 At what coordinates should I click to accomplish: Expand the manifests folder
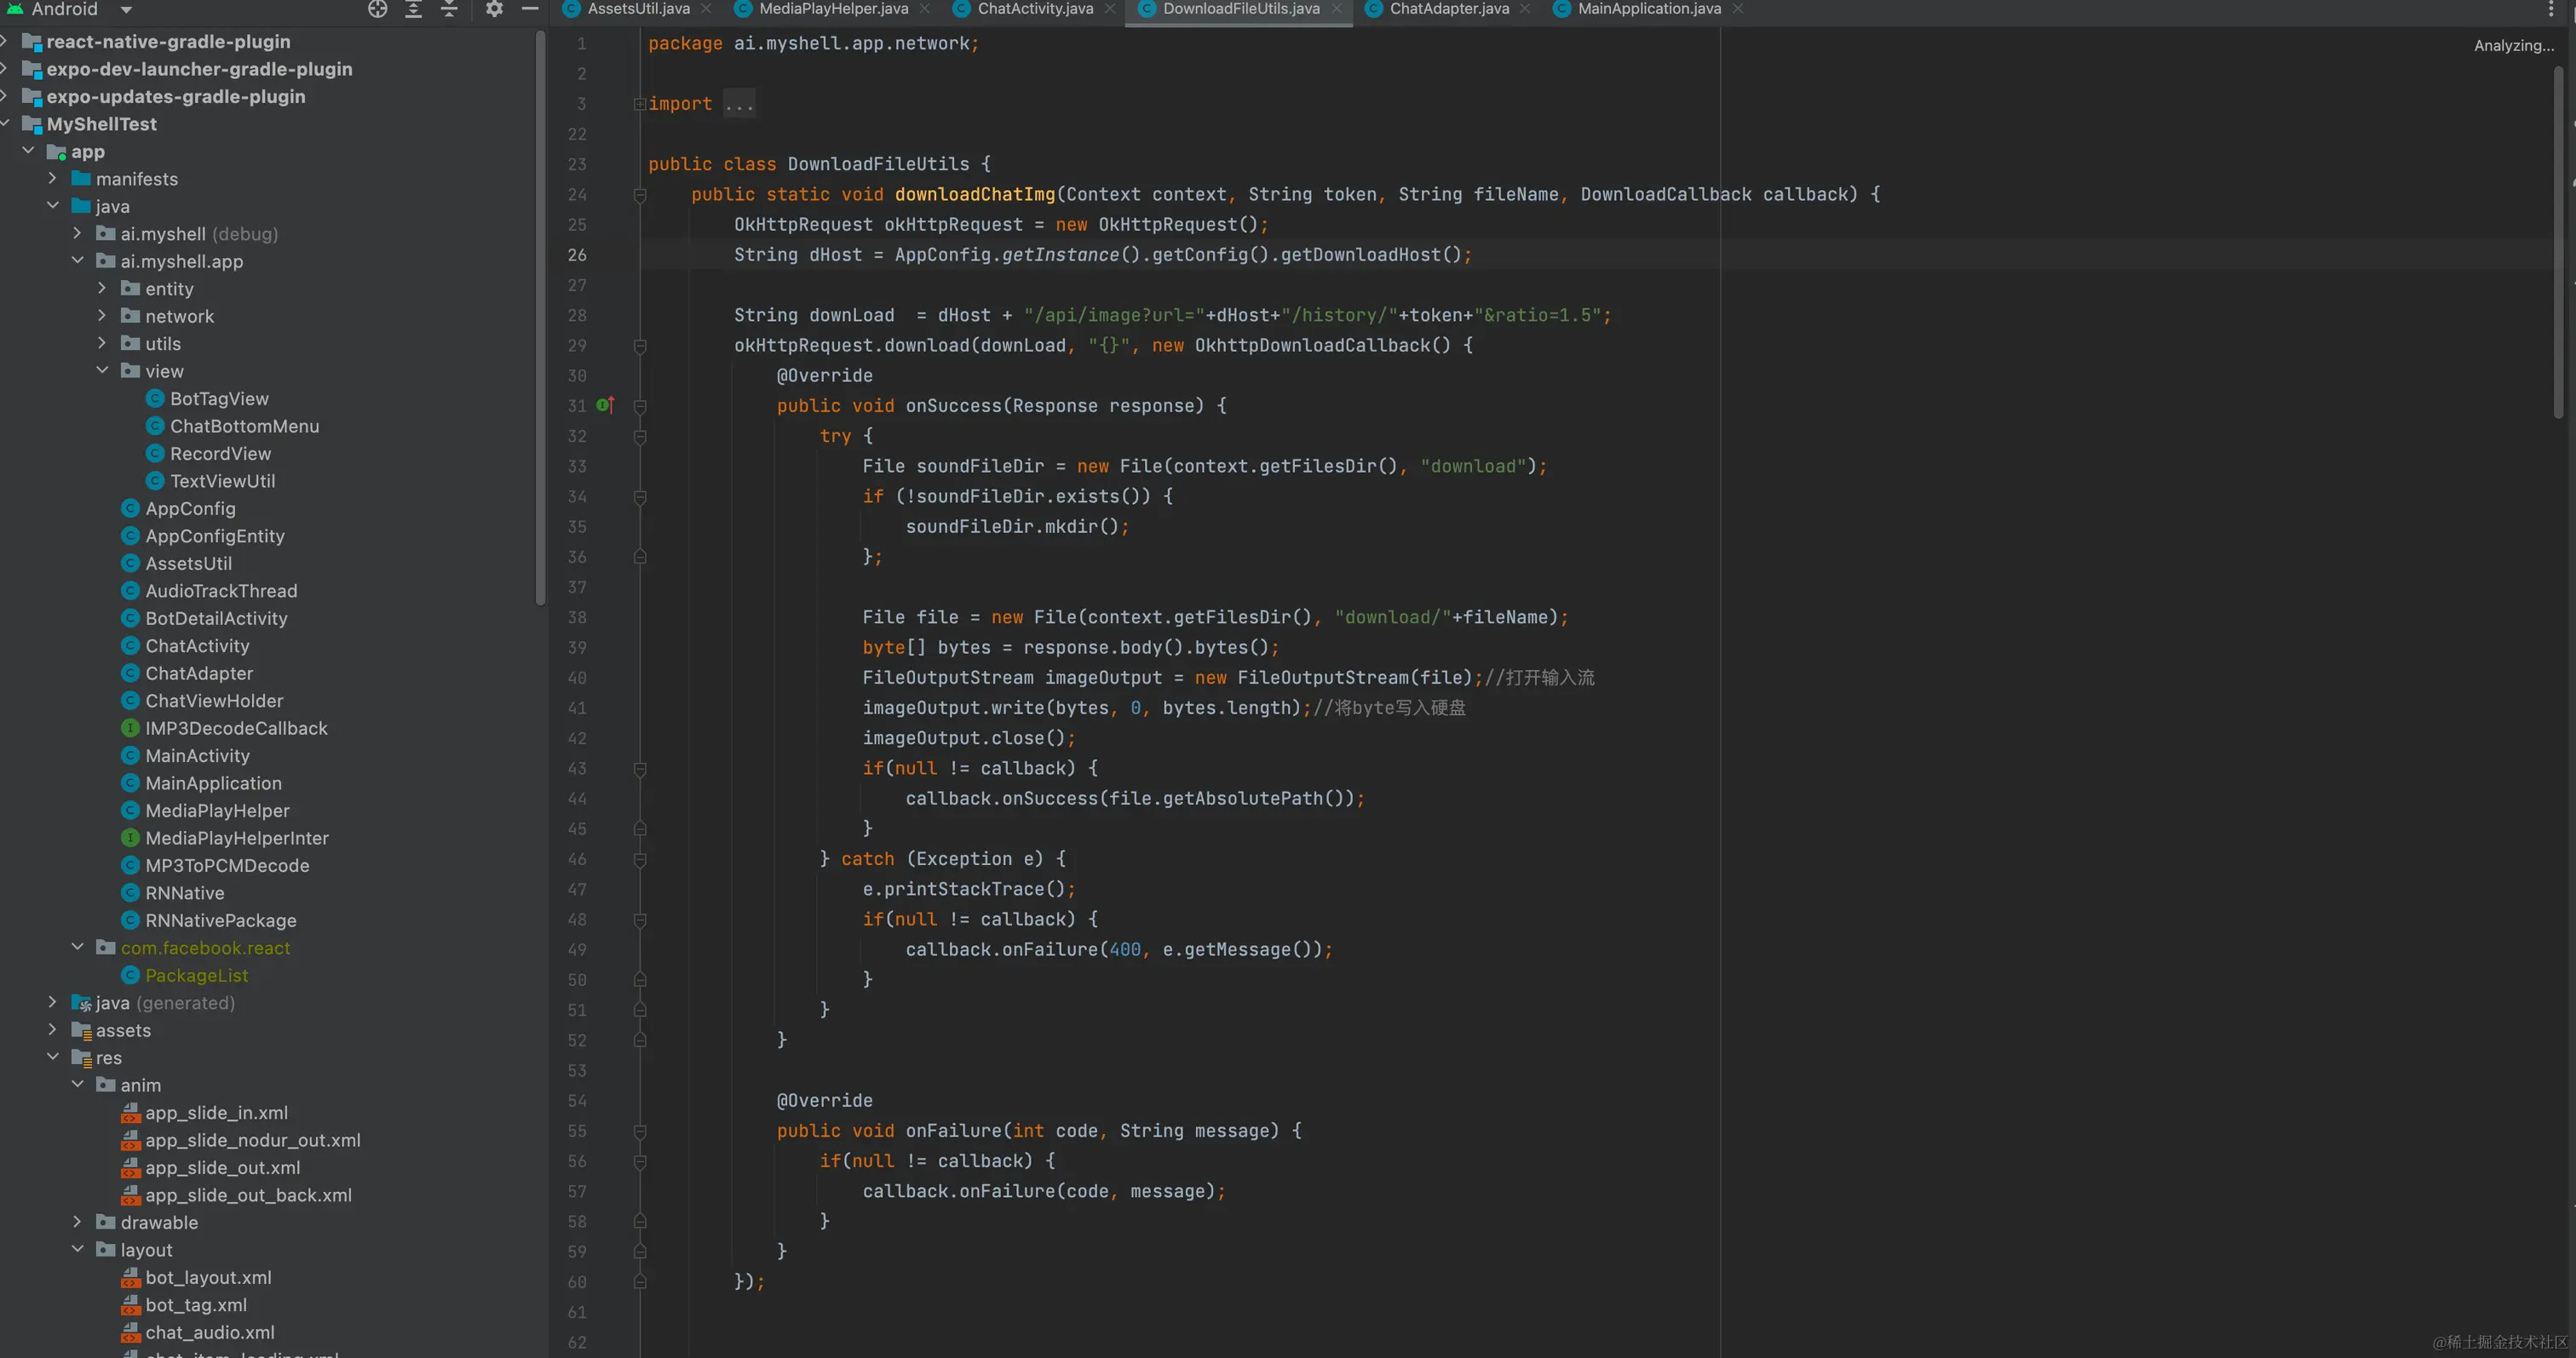(53, 178)
